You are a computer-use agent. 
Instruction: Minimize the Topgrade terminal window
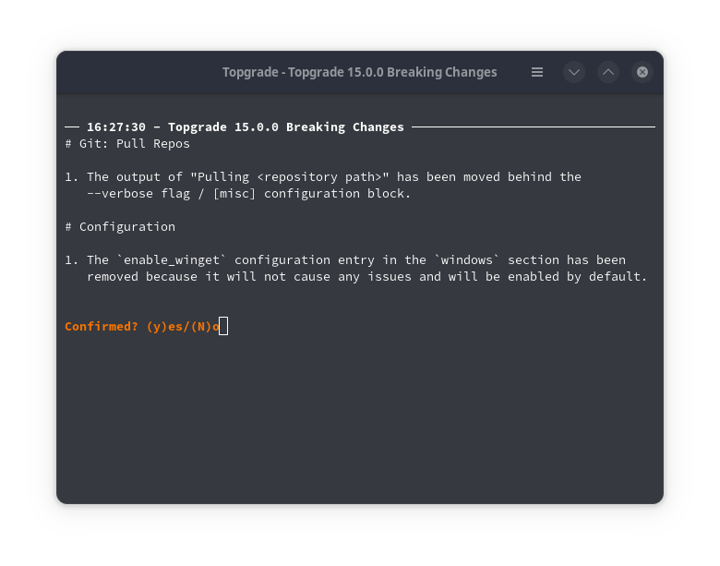(x=574, y=72)
